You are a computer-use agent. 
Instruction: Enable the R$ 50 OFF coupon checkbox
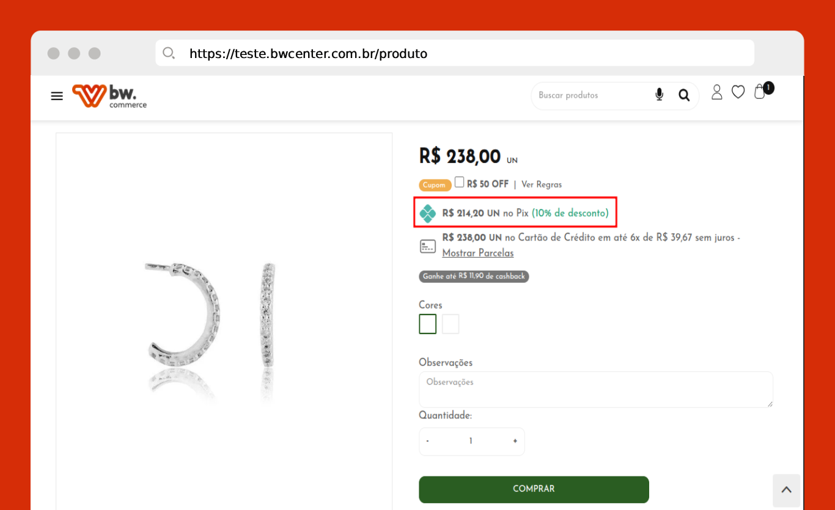(460, 183)
